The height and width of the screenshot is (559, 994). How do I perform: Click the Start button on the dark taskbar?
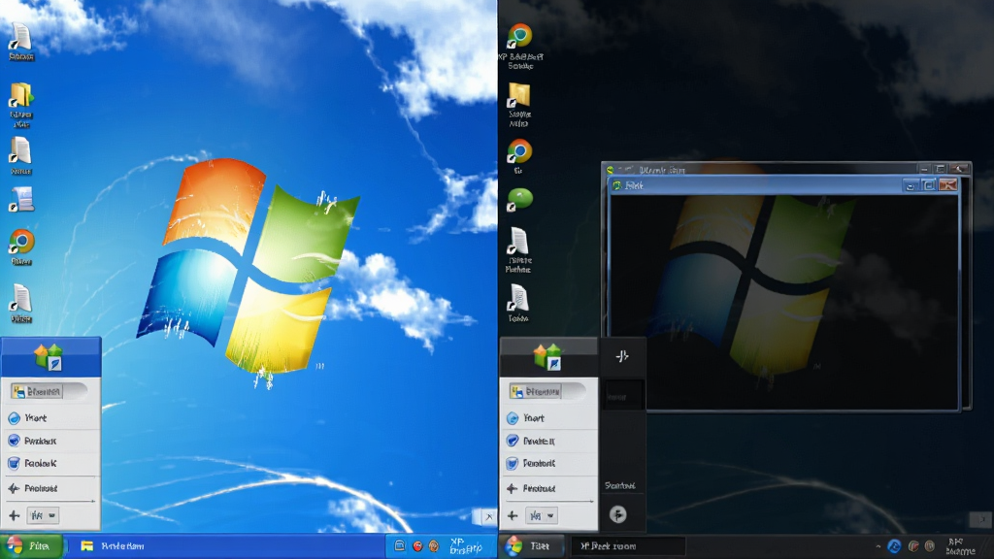pos(532,545)
